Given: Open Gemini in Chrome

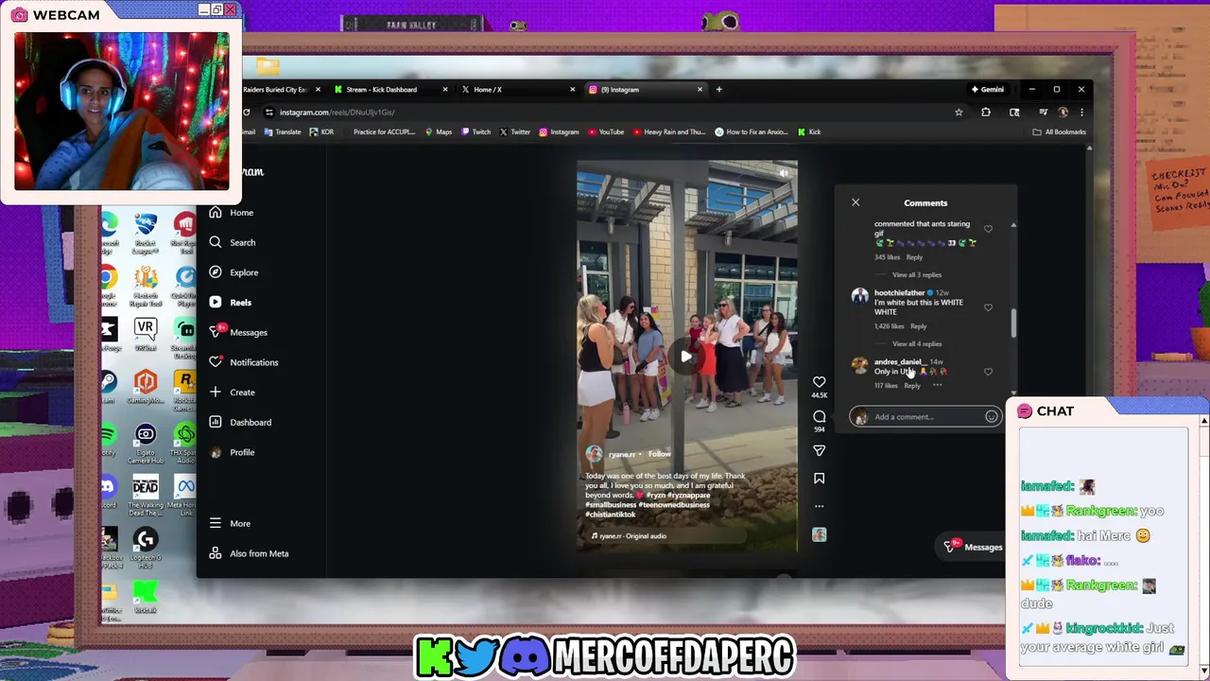Looking at the screenshot, I should click(987, 90).
